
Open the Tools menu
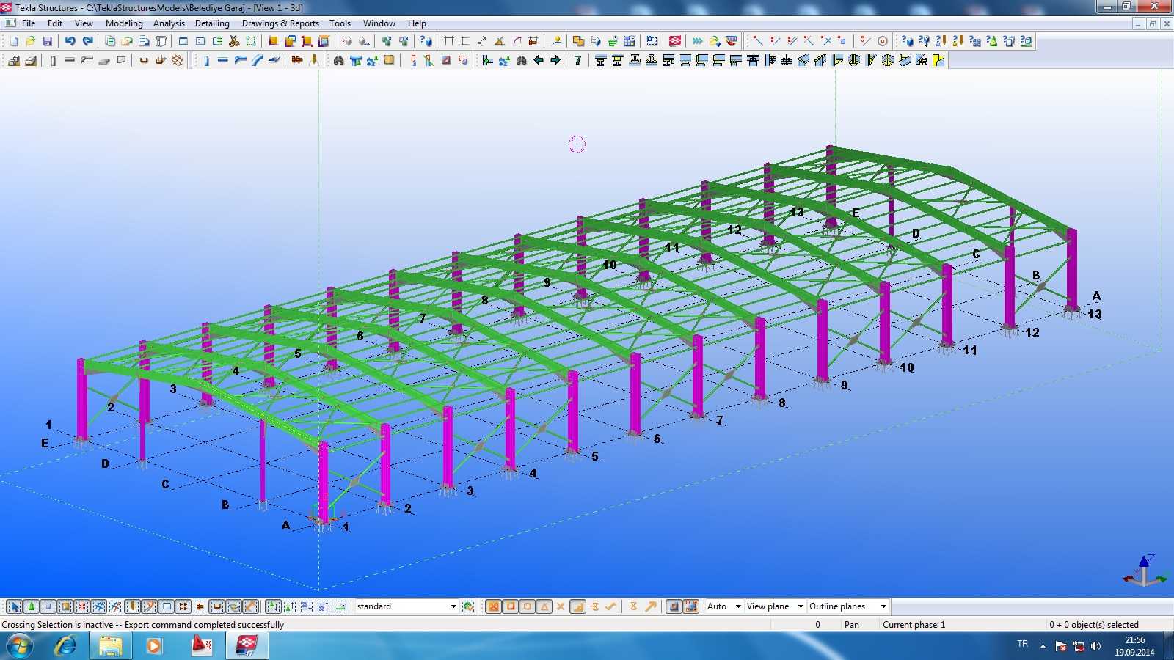pyautogui.click(x=340, y=23)
